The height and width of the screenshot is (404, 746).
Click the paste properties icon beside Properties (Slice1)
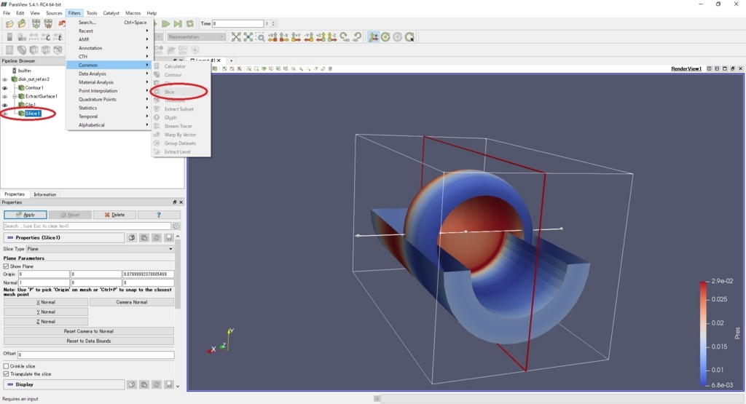tap(144, 237)
